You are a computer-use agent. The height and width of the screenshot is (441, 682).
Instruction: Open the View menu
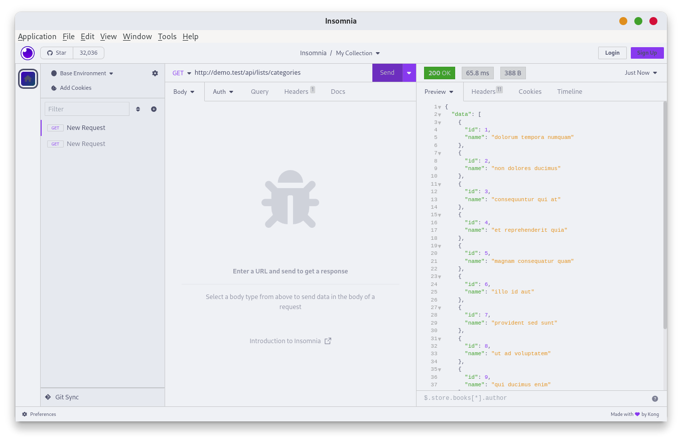click(108, 37)
